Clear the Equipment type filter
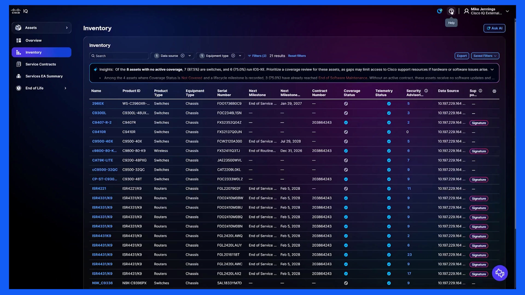Screen dimensions: 525x295 (233, 56)
